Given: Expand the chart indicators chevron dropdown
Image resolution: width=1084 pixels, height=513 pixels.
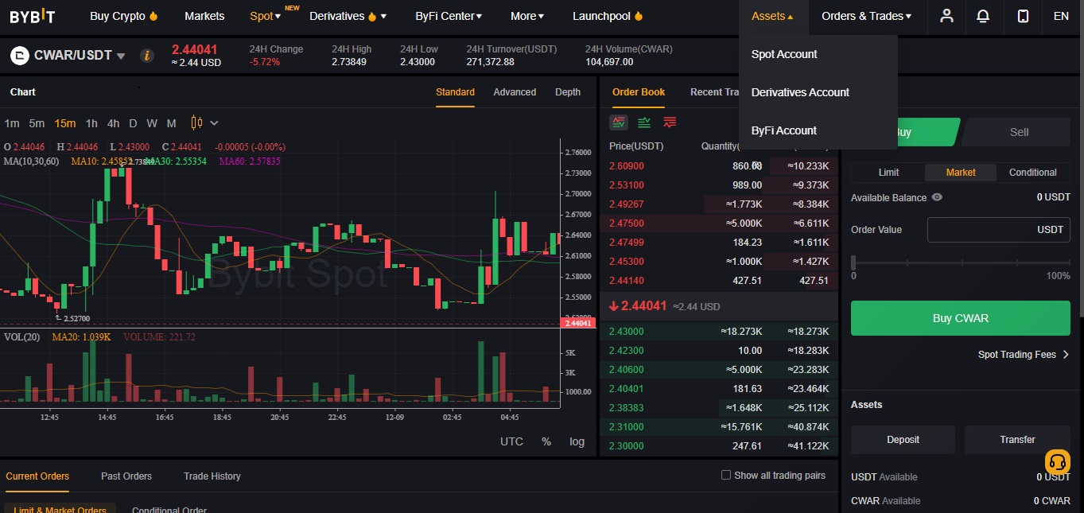Looking at the screenshot, I should (x=214, y=123).
